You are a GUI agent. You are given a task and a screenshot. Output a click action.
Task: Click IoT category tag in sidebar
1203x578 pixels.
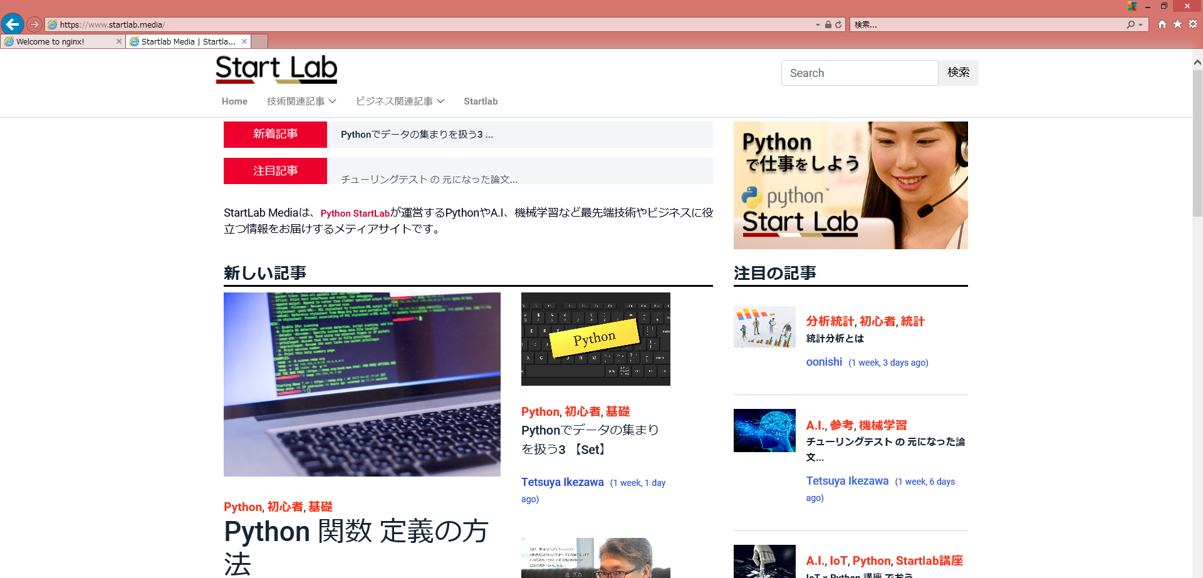coord(838,561)
